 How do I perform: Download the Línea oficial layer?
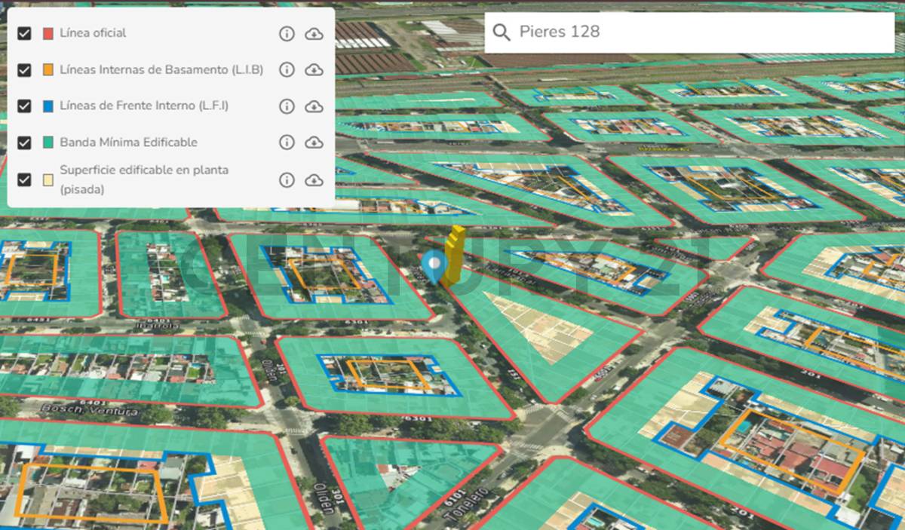(x=314, y=34)
